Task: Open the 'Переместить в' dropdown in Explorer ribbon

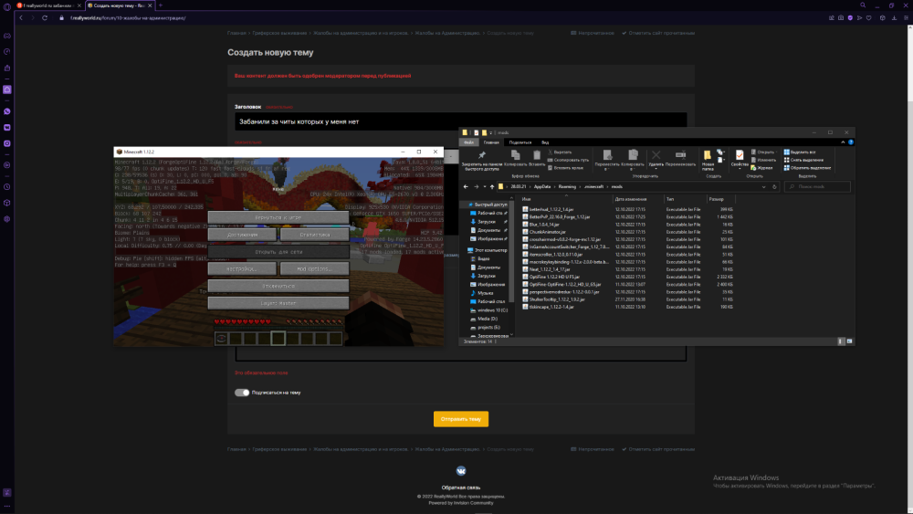Action: tap(607, 158)
